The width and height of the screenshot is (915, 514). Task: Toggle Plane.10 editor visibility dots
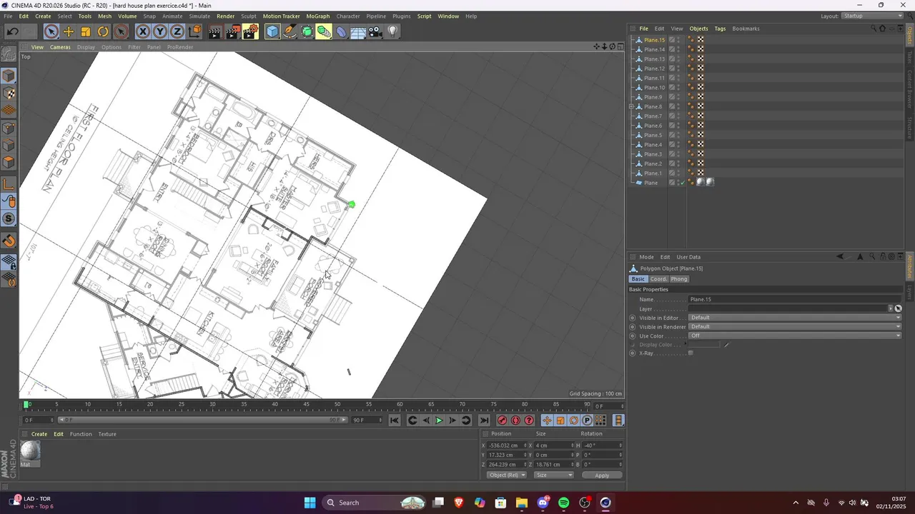(x=678, y=88)
